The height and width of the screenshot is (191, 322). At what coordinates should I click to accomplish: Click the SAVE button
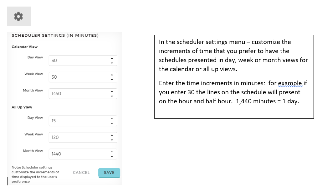point(109,173)
